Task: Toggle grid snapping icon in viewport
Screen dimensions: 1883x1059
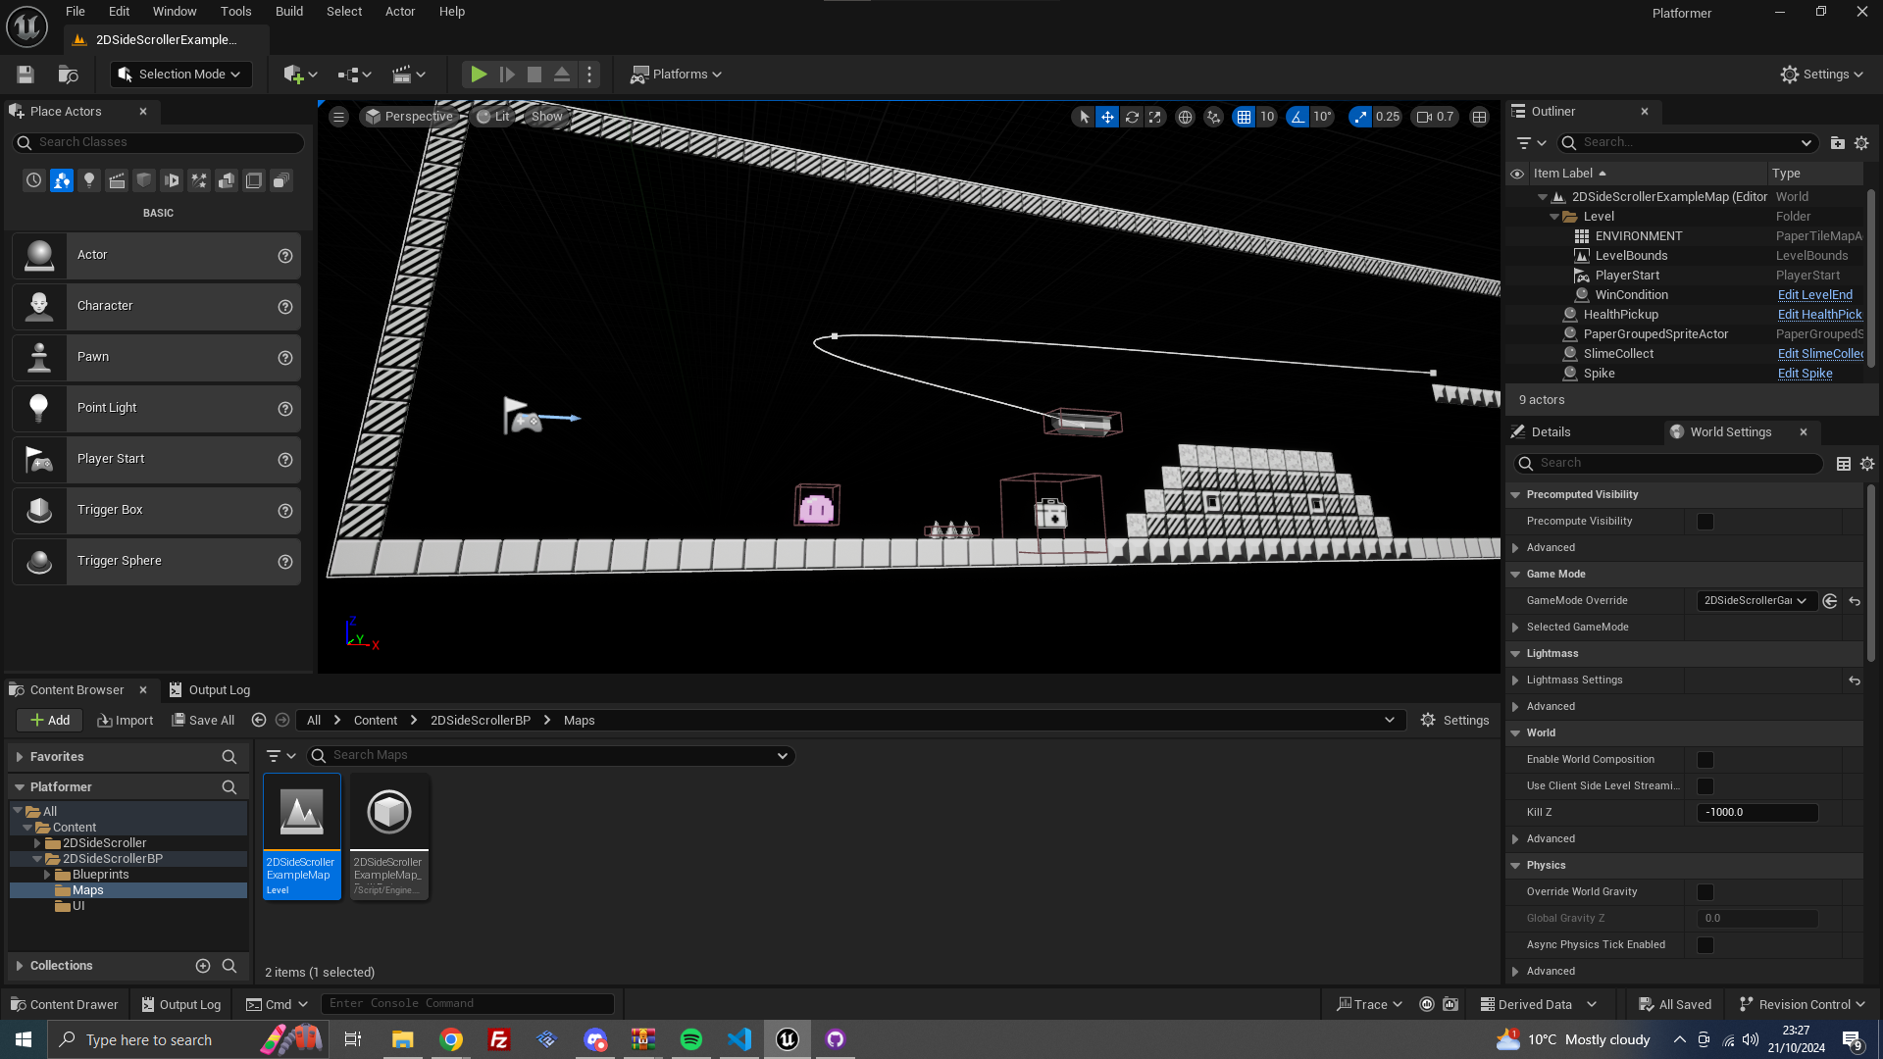Action: point(1244,117)
